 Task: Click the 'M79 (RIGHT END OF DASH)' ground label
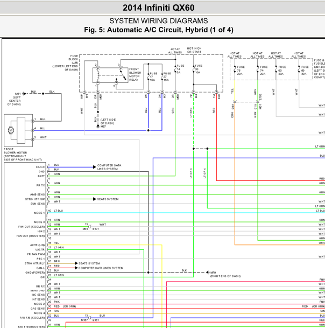[x=225, y=275]
